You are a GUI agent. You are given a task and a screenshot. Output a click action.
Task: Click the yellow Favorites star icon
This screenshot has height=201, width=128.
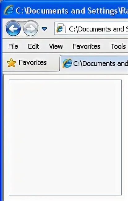[x=11, y=63]
